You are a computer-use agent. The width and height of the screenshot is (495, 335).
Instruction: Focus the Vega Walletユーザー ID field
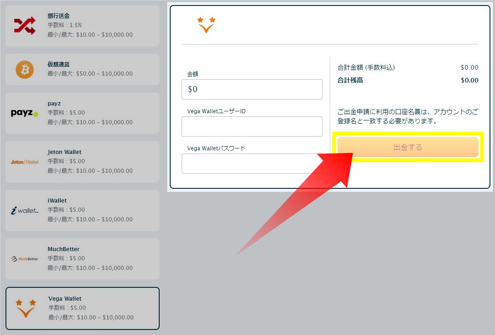click(252, 126)
